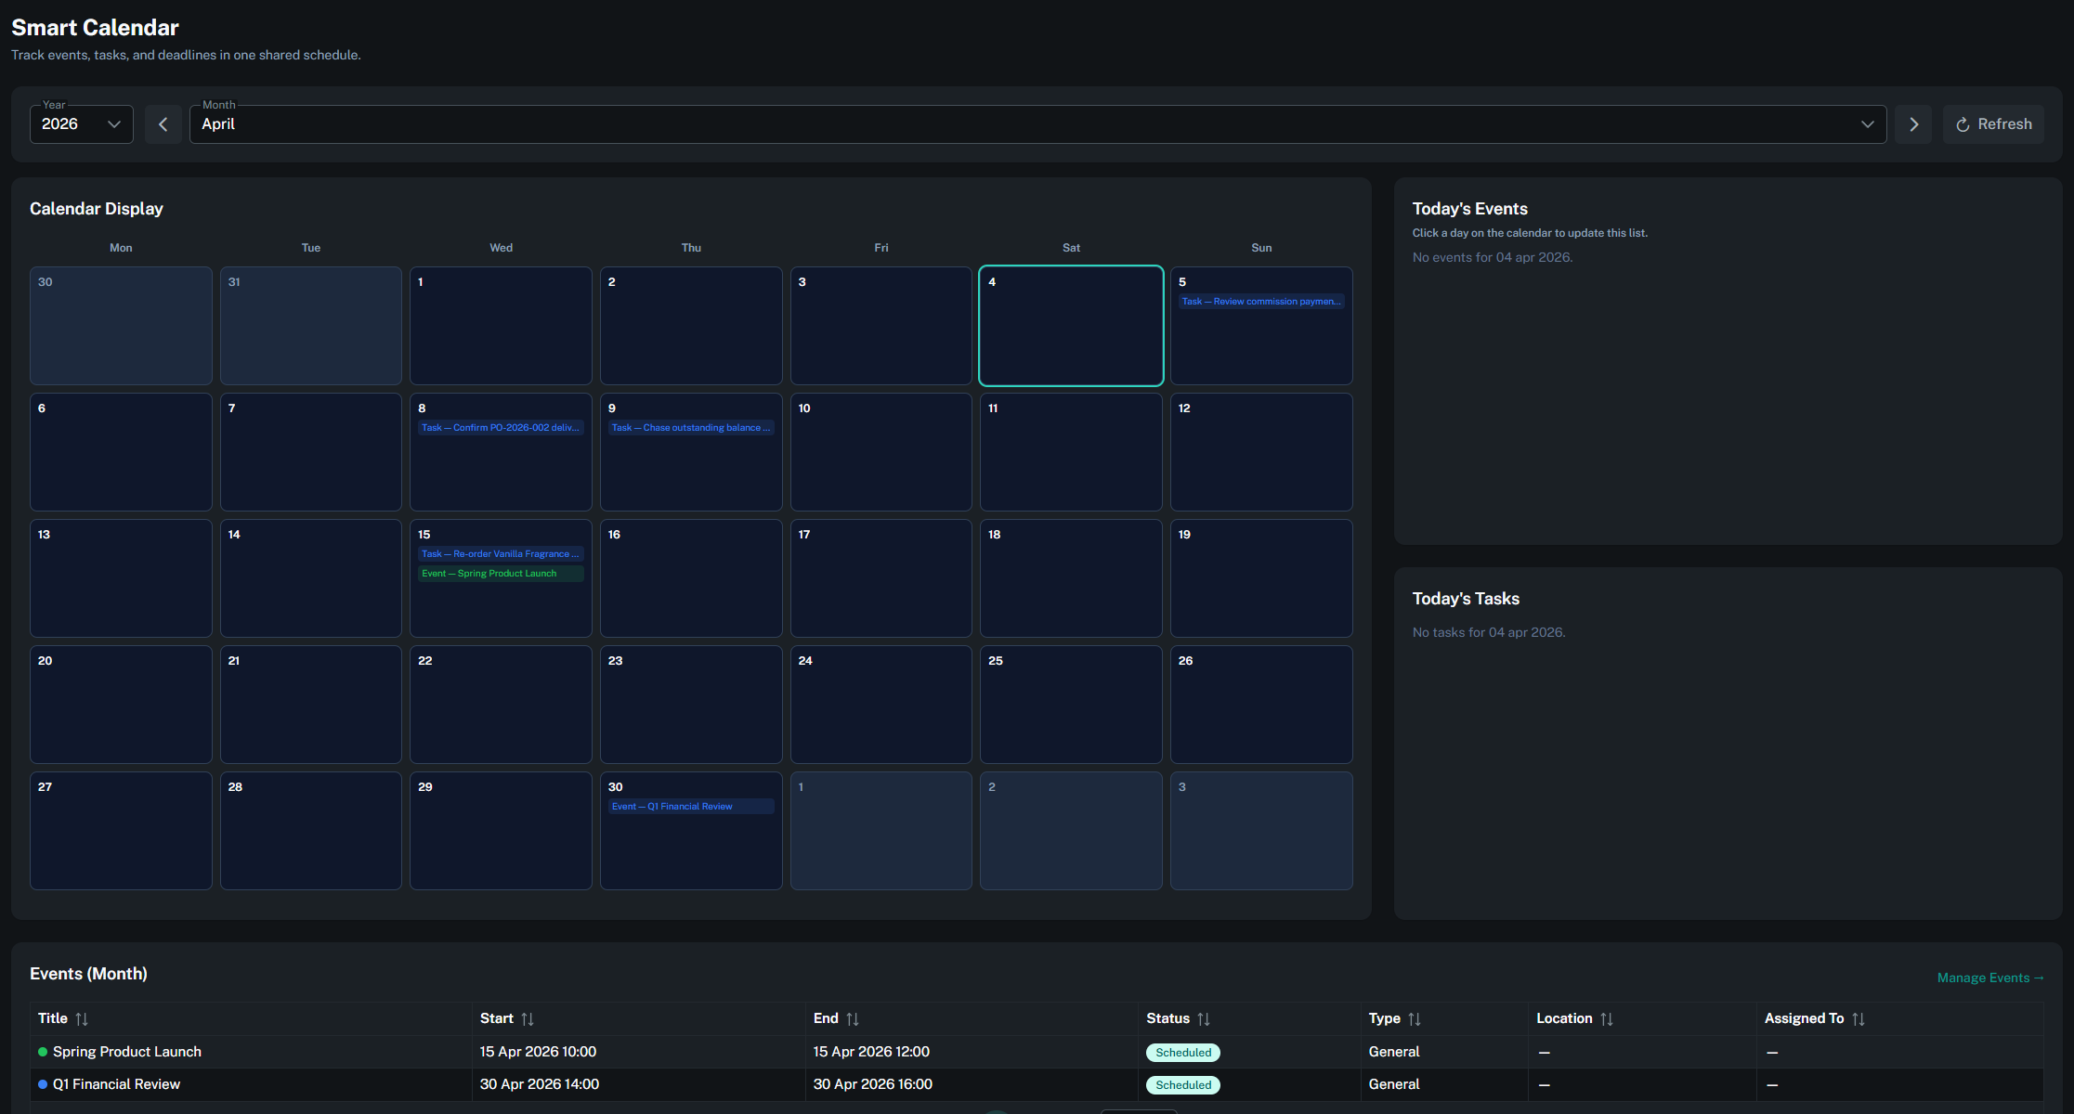Select April 27 day cell
The height and width of the screenshot is (1114, 2074).
121,831
